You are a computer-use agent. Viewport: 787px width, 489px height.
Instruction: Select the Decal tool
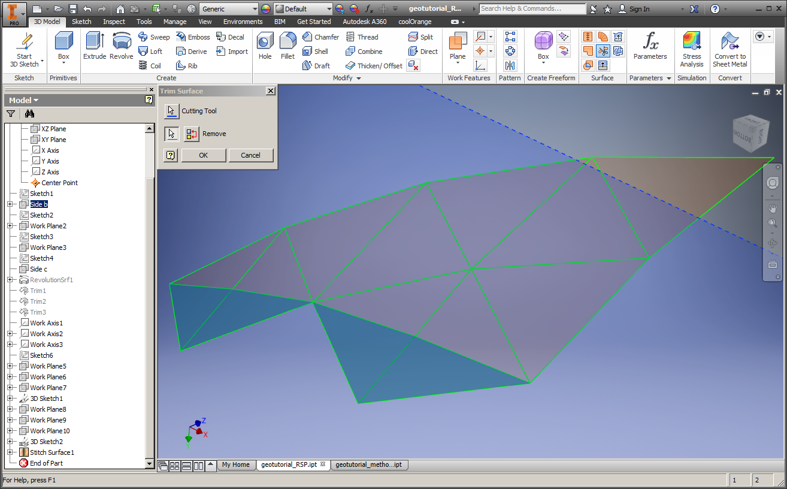pos(230,37)
